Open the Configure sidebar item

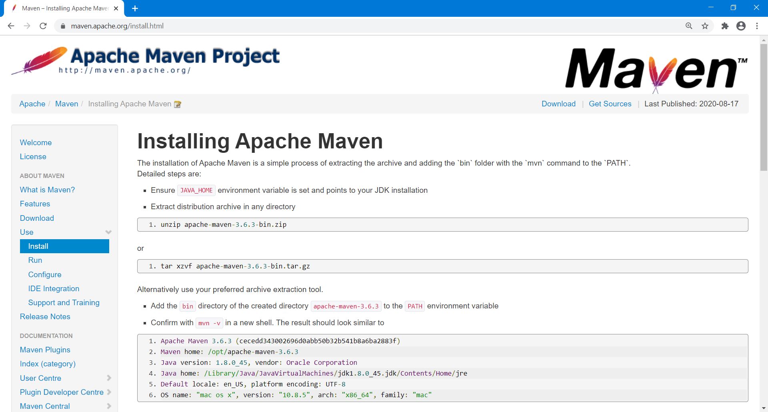(x=45, y=274)
